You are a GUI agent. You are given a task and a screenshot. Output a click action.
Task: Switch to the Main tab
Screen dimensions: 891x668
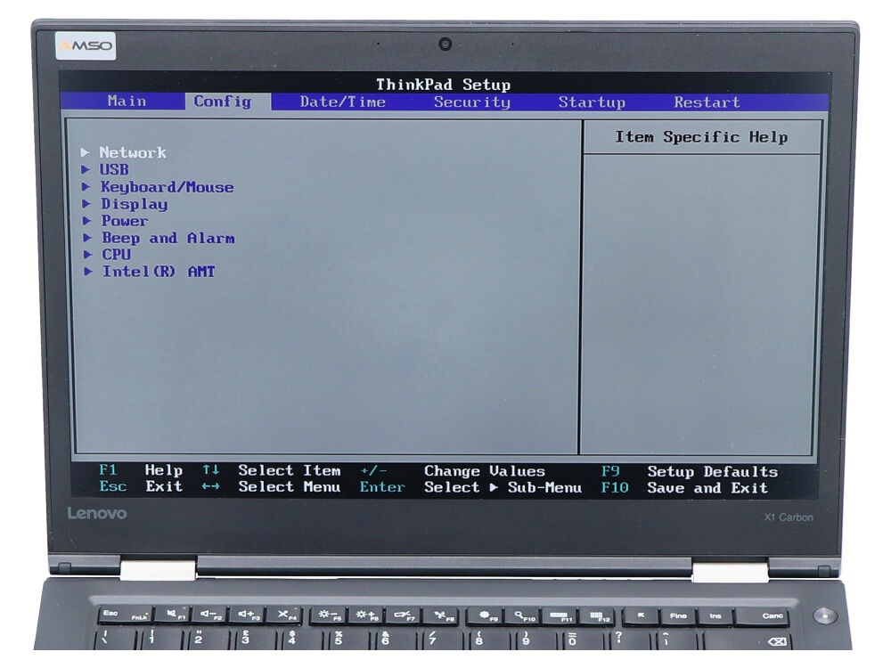click(x=127, y=102)
